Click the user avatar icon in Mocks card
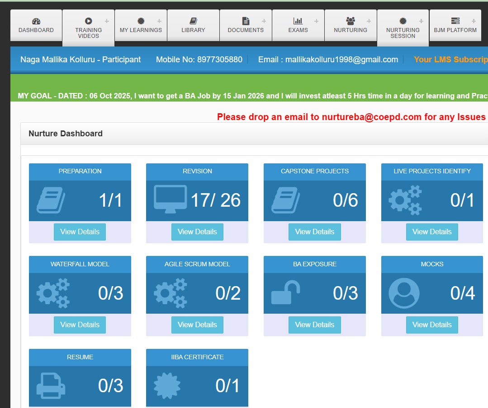488x408 pixels. tap(404, 293)
